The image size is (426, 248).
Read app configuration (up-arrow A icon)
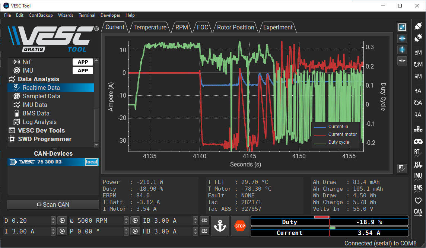pos(418,91)
